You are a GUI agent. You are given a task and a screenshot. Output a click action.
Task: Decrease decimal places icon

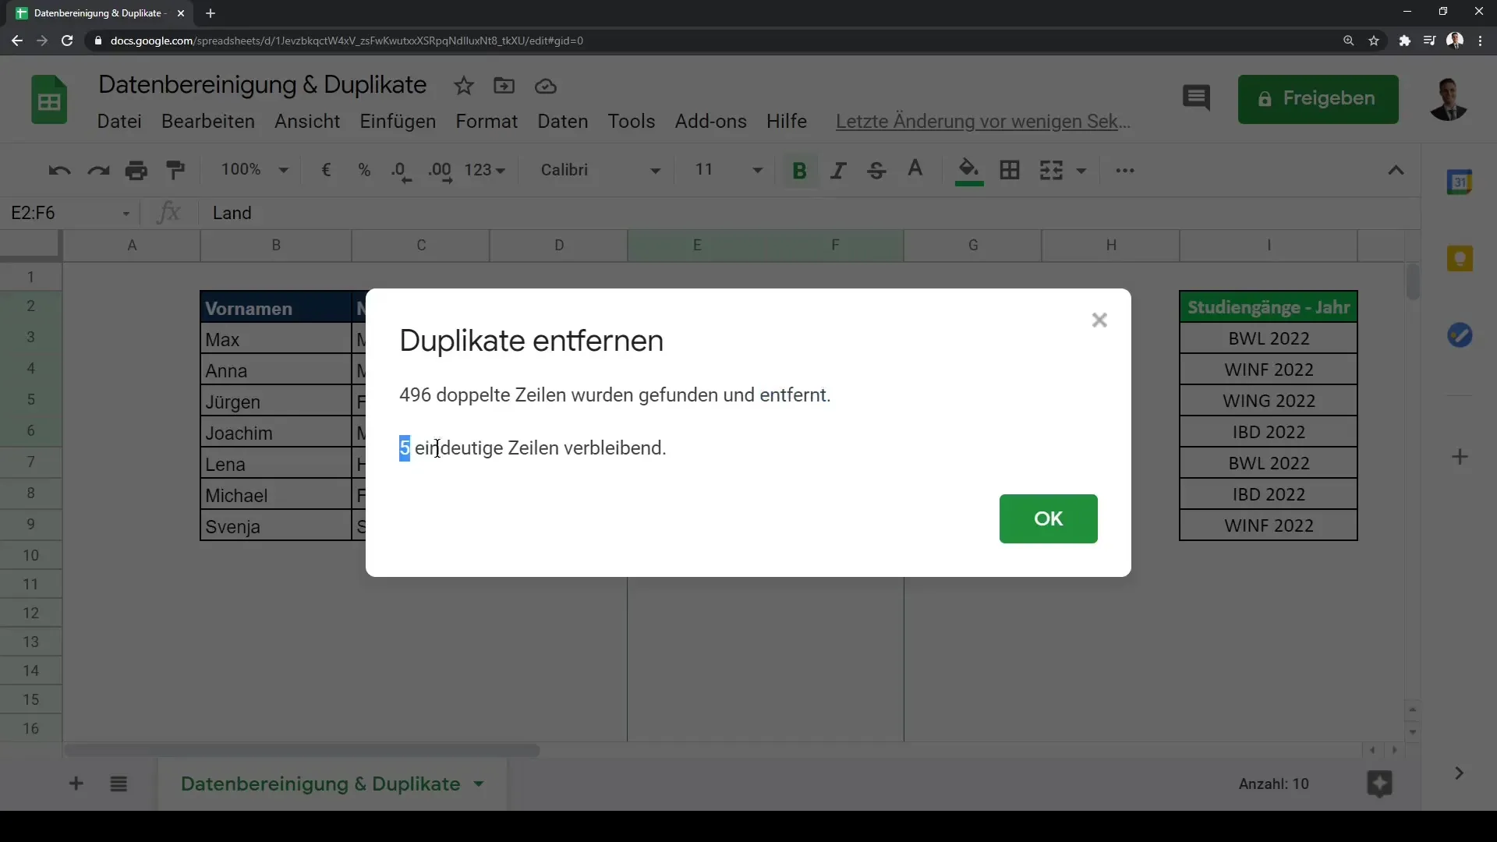(x=401, y=172)
